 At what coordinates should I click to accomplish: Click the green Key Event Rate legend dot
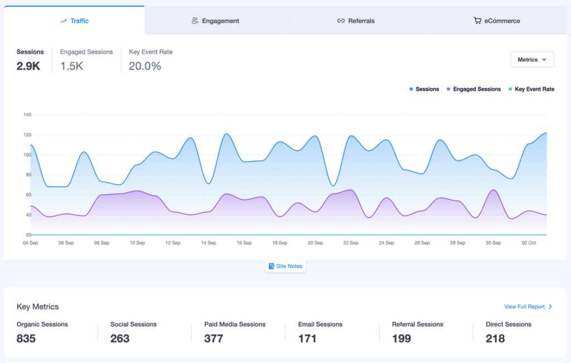point(510,89)
